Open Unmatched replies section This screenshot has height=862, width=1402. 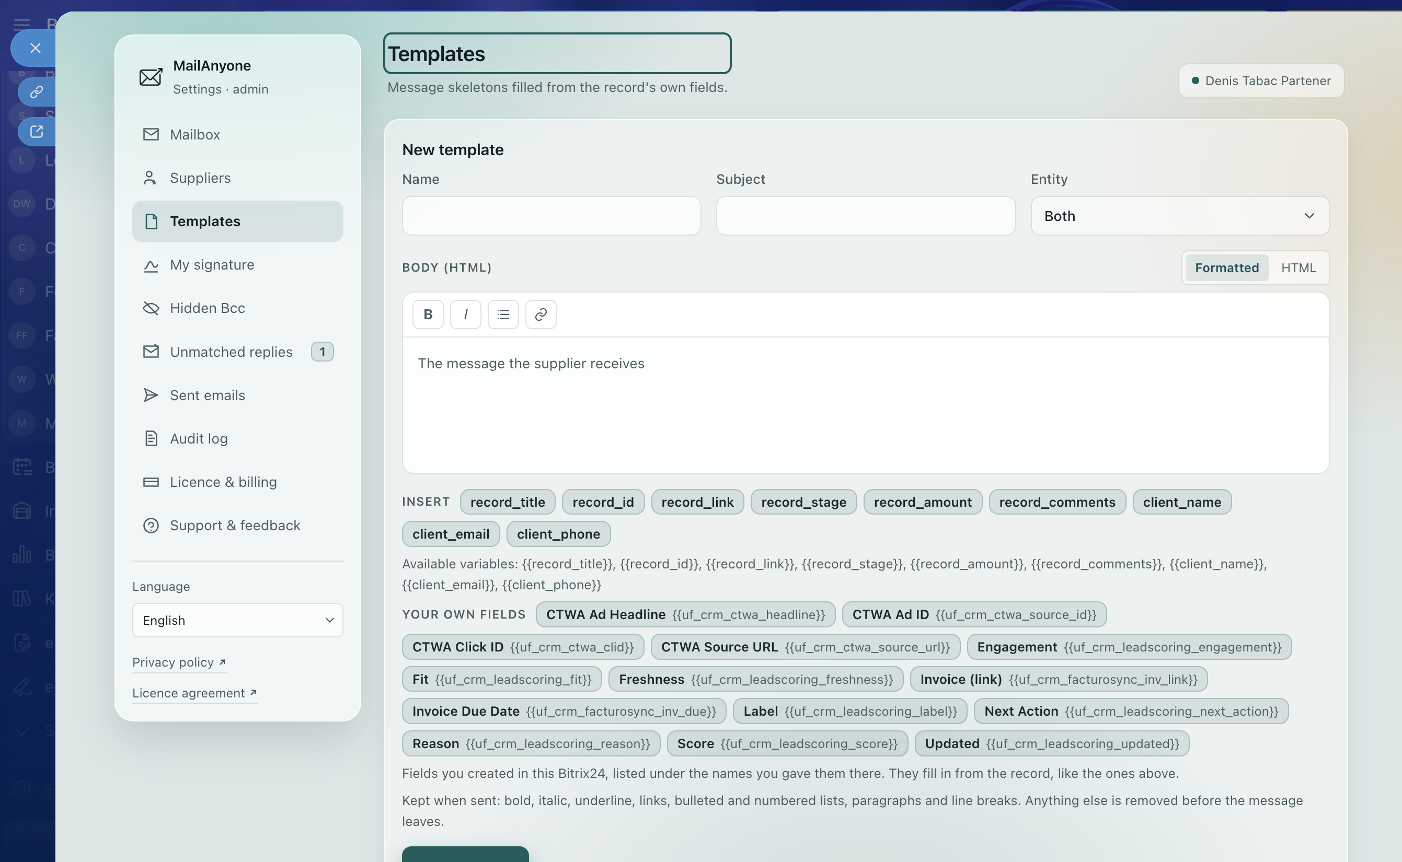click(x=238, y=352)
